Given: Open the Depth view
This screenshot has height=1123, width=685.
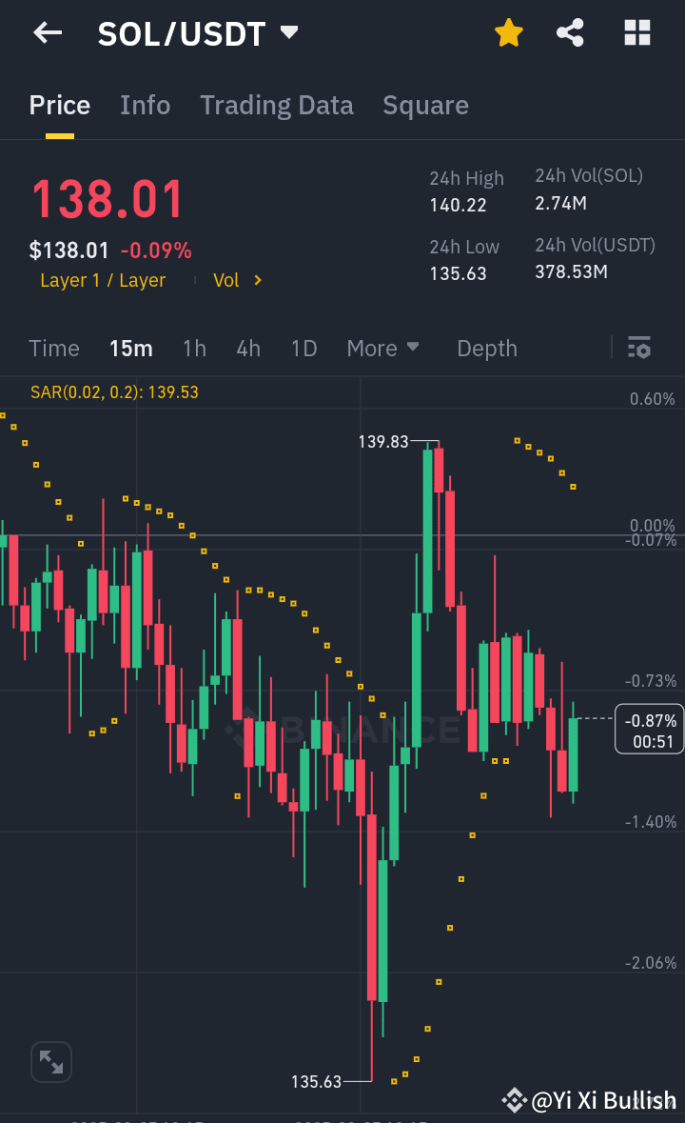Looking at the screenshot, I should pyautogui.click(x=486, y=349).
